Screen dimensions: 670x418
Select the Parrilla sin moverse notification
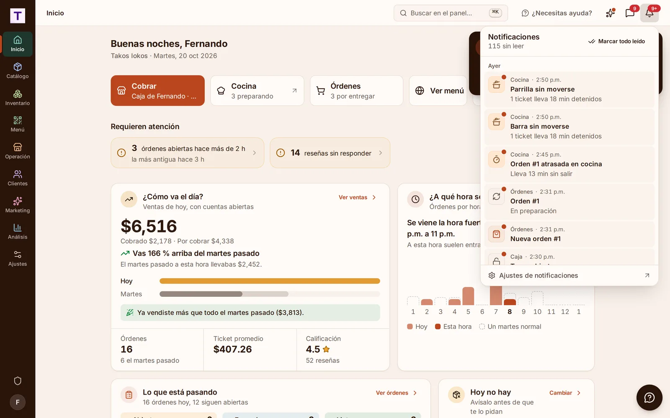point(569,89)
